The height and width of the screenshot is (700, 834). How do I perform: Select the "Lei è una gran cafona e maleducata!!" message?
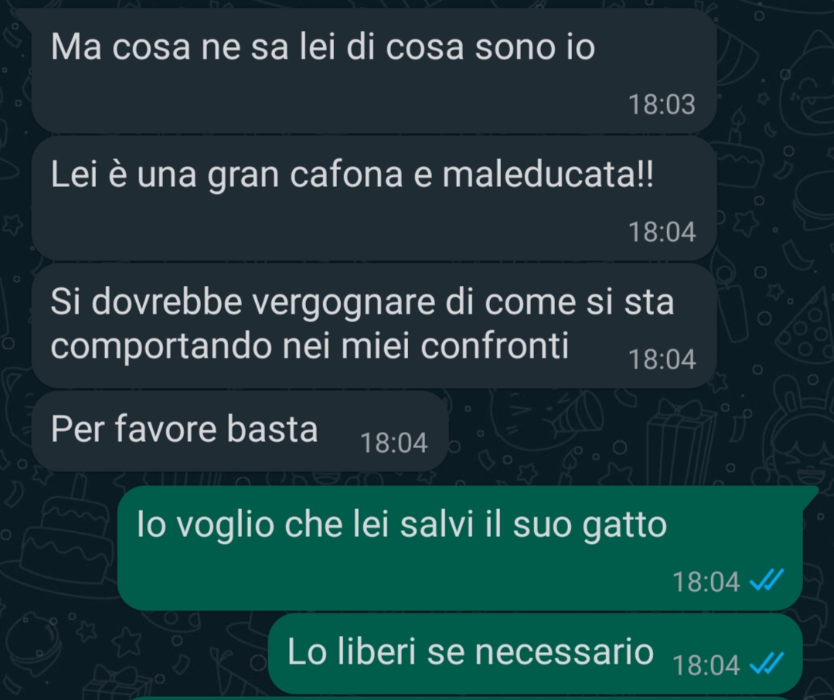[374, 199]
